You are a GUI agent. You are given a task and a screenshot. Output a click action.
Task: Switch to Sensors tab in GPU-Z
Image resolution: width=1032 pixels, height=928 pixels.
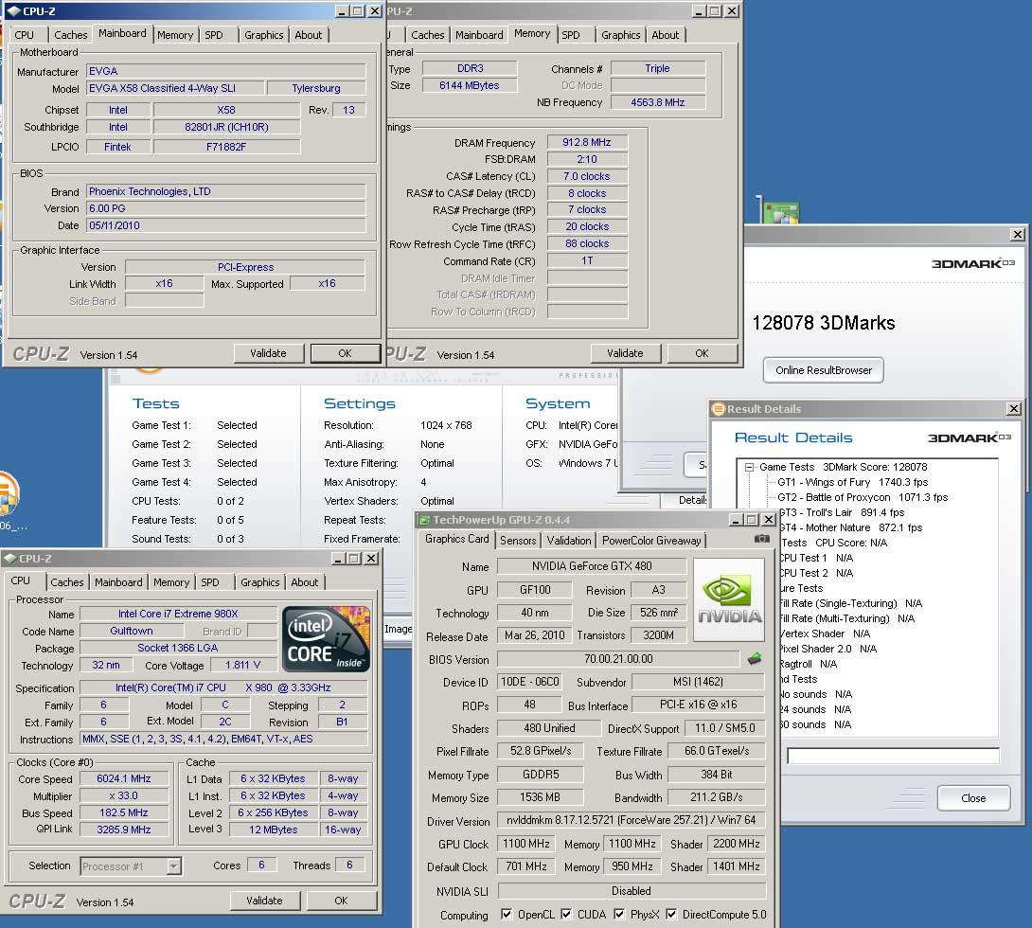pyautogui.click(x=518, y=541)
